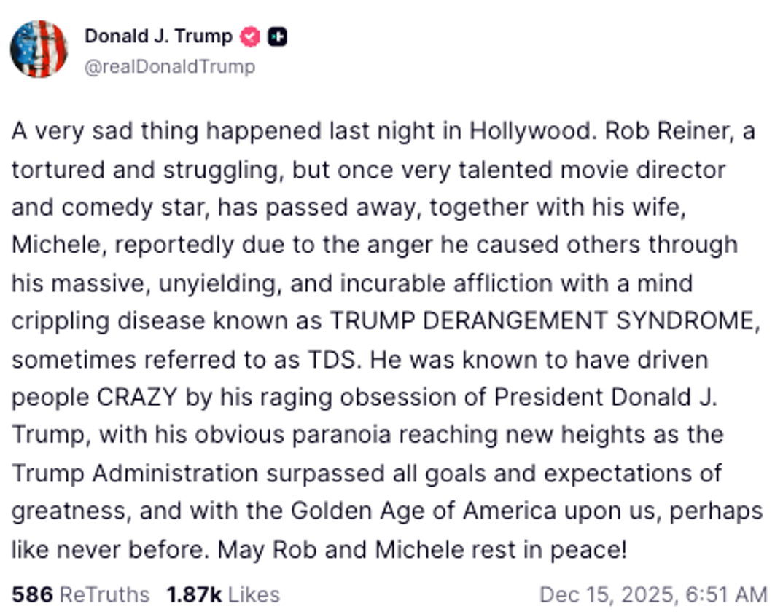Click the subscriber badge after the verified icon
783x614 pixels.
coord(278,34)
